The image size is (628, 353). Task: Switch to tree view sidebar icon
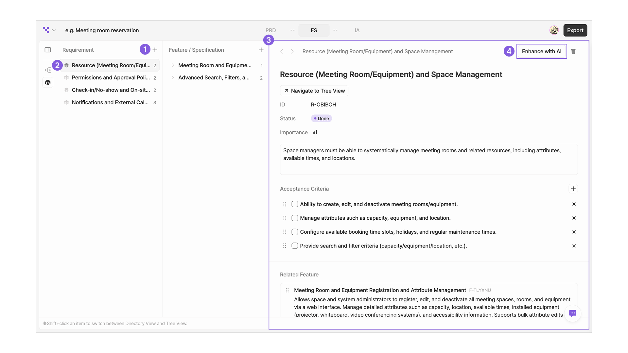point(48,70)
